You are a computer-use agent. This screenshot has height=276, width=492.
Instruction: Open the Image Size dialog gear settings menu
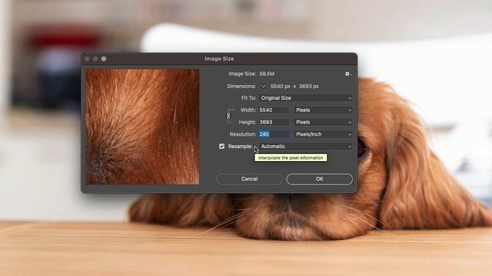(x=348, y=74)
